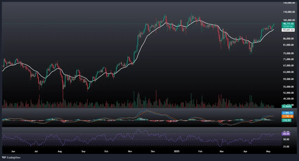Image resolution: width=299 pixels, height=161 pixels.
Task: Click the teal 115.97 histogram value label
Action: click(286, 120)
